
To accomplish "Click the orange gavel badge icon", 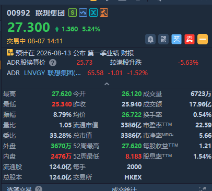I will coord(104,13).
